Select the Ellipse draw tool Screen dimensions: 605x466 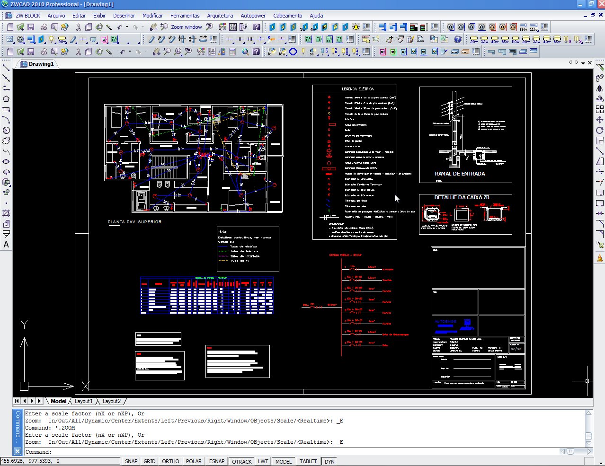6,161
